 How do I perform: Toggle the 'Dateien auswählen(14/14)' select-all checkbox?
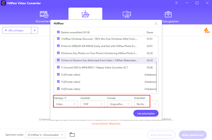click(58, 32)
